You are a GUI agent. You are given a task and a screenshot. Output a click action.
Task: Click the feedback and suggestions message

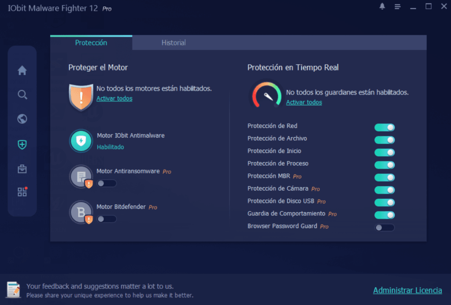[110, 290]
